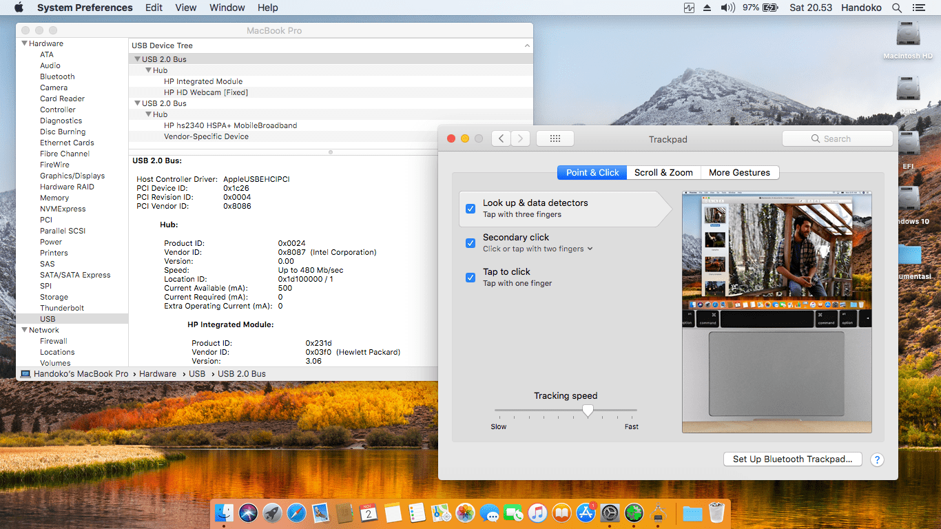Click the volume icon in menu bar
The image size is (941, 529).
click(x=727, y=8)
